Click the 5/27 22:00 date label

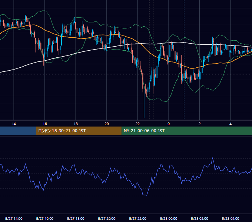point(137,218)
